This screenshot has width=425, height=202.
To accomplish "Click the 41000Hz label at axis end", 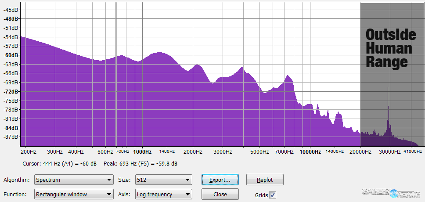I will coord(412,151).
